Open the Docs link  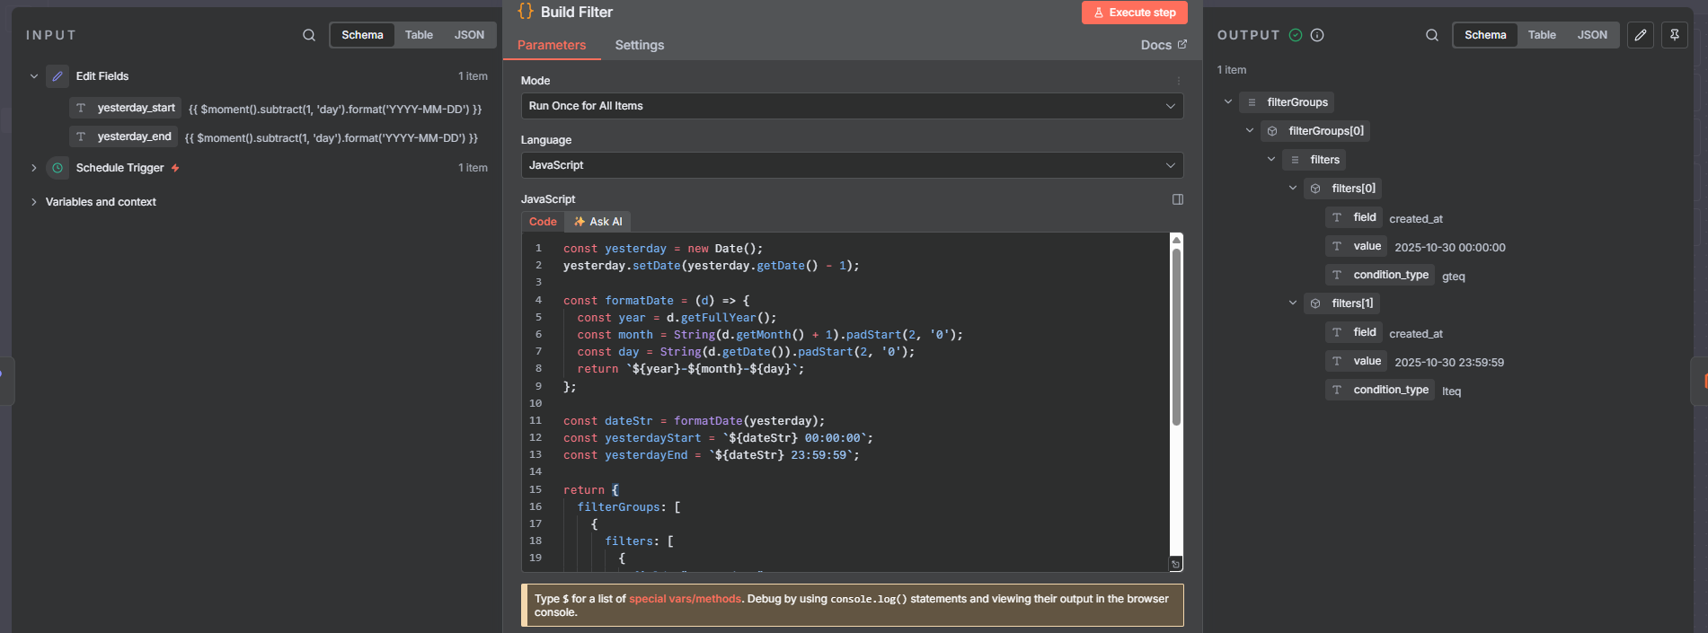tap(1163, 45)
